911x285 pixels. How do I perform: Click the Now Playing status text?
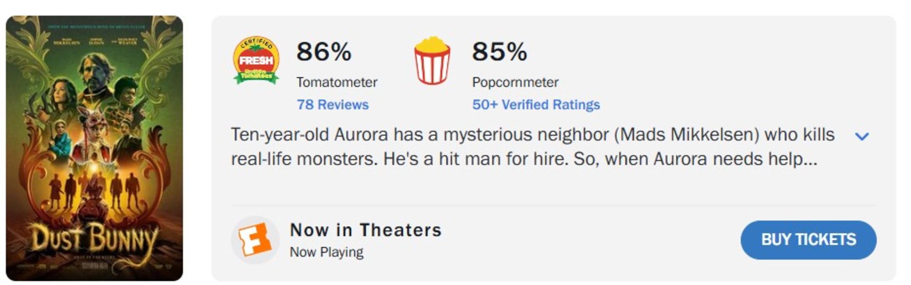(x=326, y=252)
